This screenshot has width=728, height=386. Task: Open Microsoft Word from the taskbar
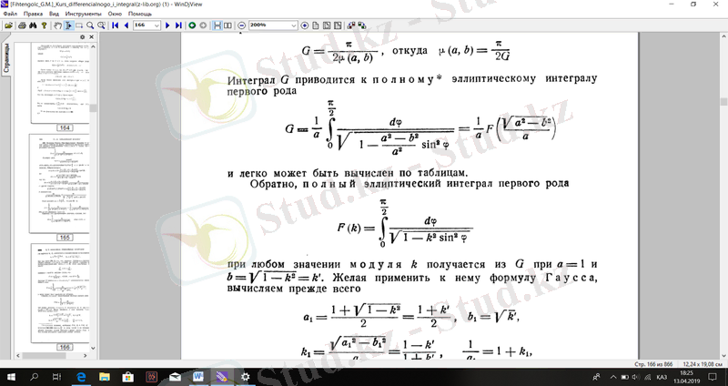point(198,376)
